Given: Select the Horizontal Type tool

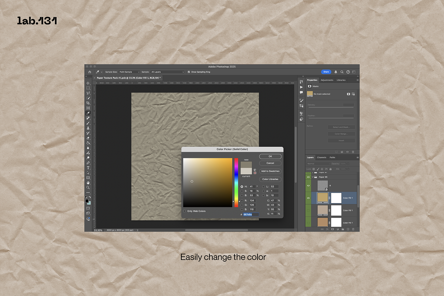Looking at the screenshot, I should point(88,168).
